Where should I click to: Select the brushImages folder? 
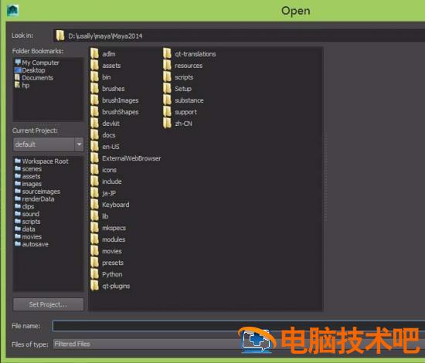(114, 100)
